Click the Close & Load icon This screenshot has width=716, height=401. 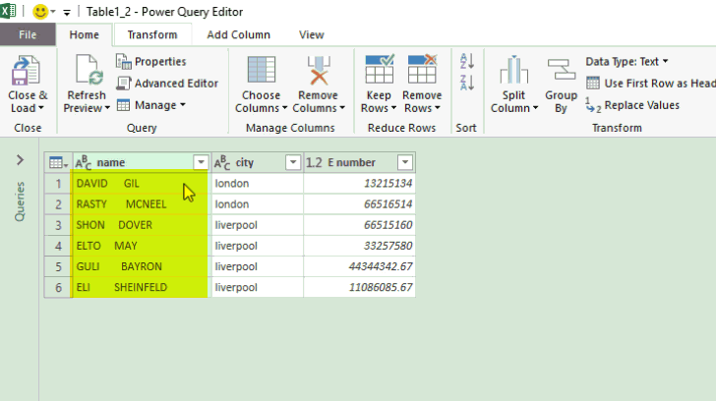[x=26, y=70]
